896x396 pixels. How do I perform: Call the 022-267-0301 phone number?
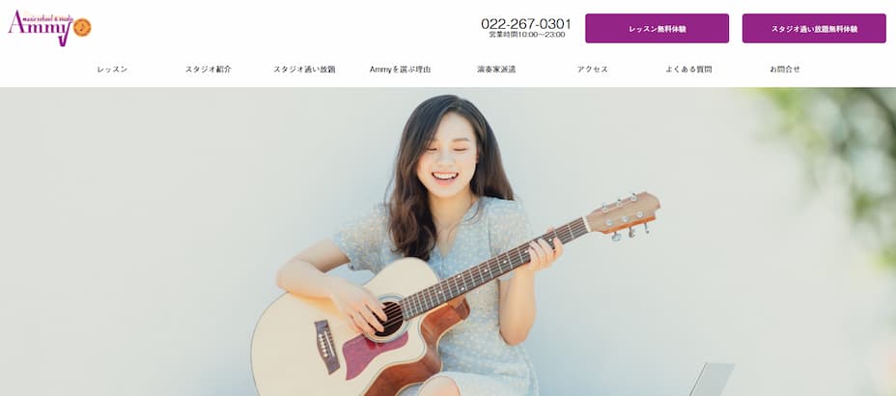525,23
